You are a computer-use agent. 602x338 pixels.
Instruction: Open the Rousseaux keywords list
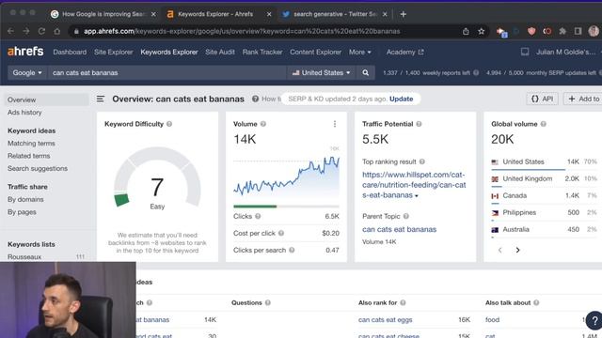[x=24, y=256]
